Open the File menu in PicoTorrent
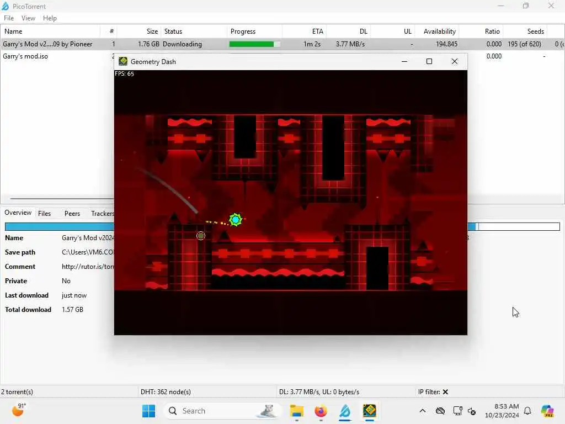Screen dimensions: 565x424 pos(9,18)
